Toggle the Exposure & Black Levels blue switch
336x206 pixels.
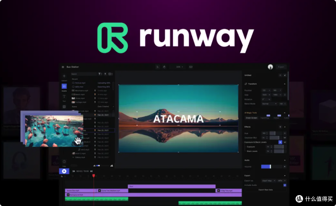pos(280,142)
